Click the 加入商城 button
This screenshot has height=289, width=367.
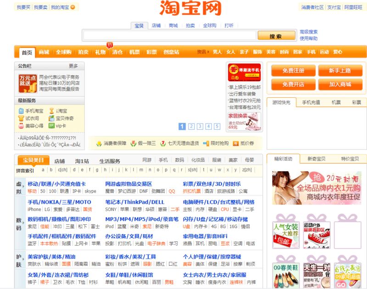pyautogui.click(x=340, y=84)
